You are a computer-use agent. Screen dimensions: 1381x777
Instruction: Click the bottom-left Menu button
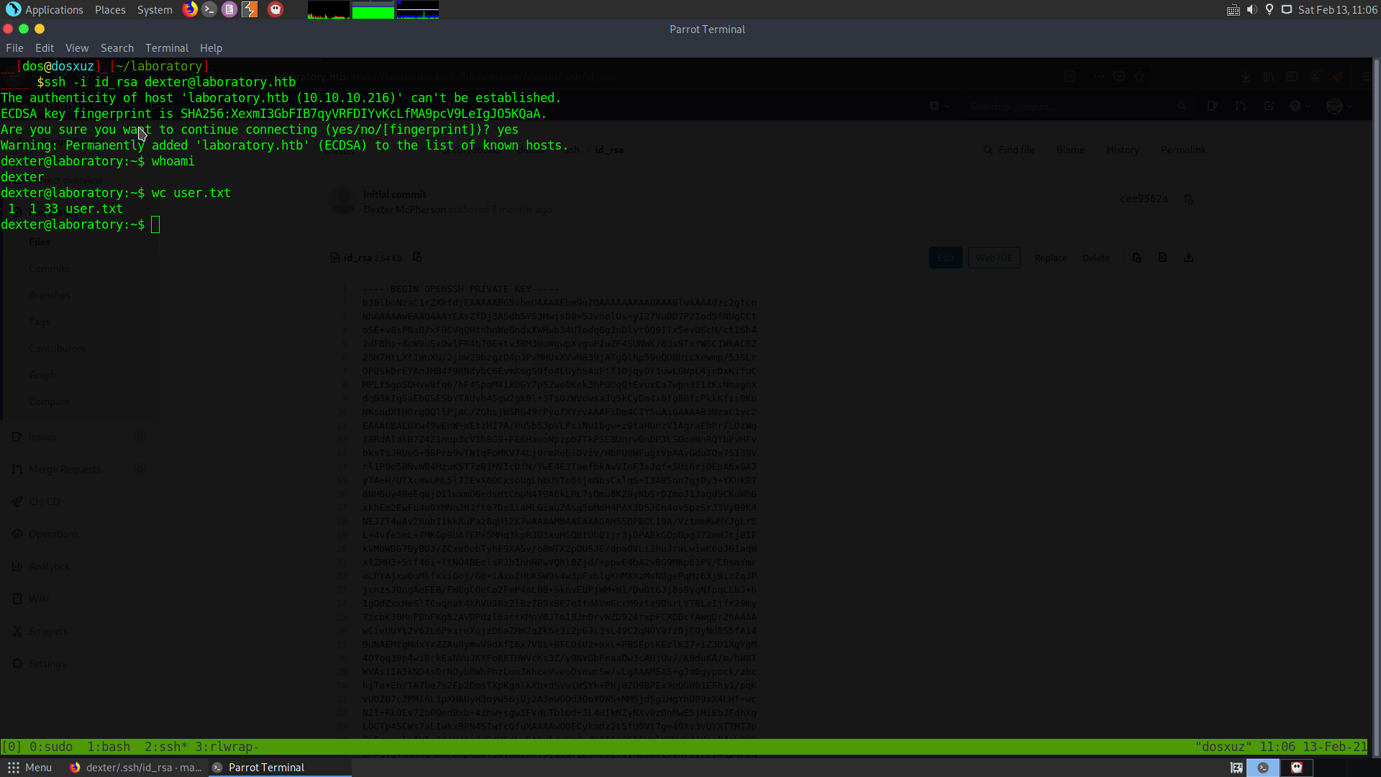tap(29, 768)
